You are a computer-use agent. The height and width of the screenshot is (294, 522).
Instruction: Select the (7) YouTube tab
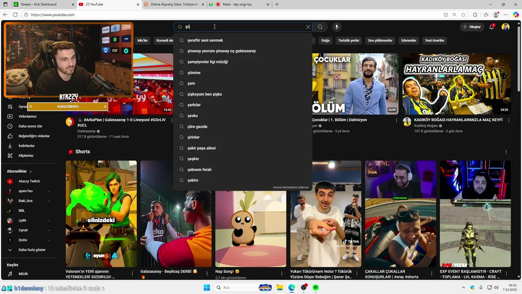(x=109, y=4)
